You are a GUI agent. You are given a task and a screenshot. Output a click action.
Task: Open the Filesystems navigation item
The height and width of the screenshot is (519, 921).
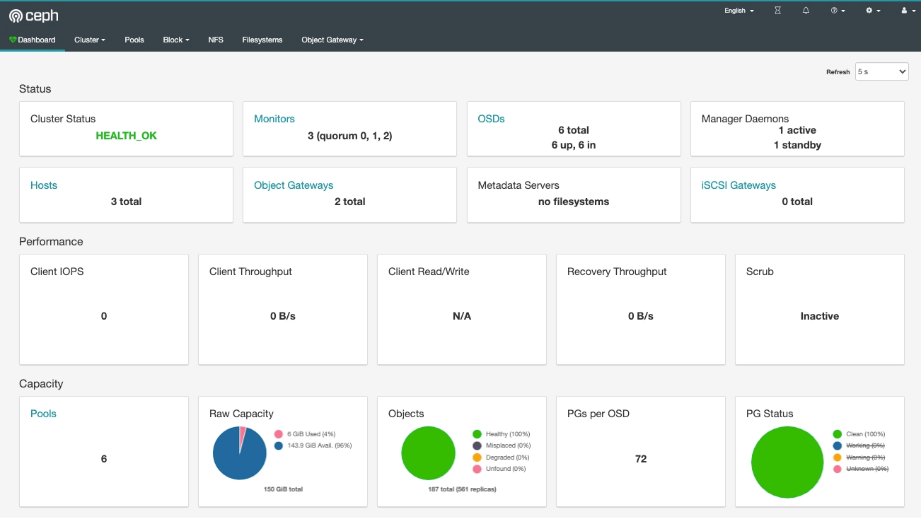coord(262,40)
